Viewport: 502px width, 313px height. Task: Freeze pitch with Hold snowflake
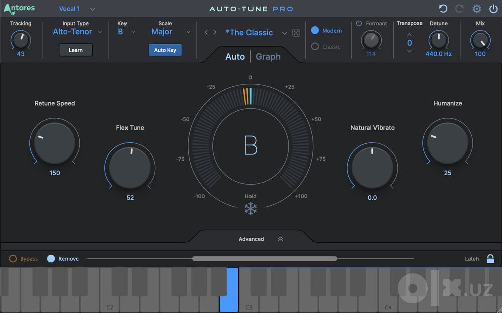pyautogui.click(x=250, y=209)
